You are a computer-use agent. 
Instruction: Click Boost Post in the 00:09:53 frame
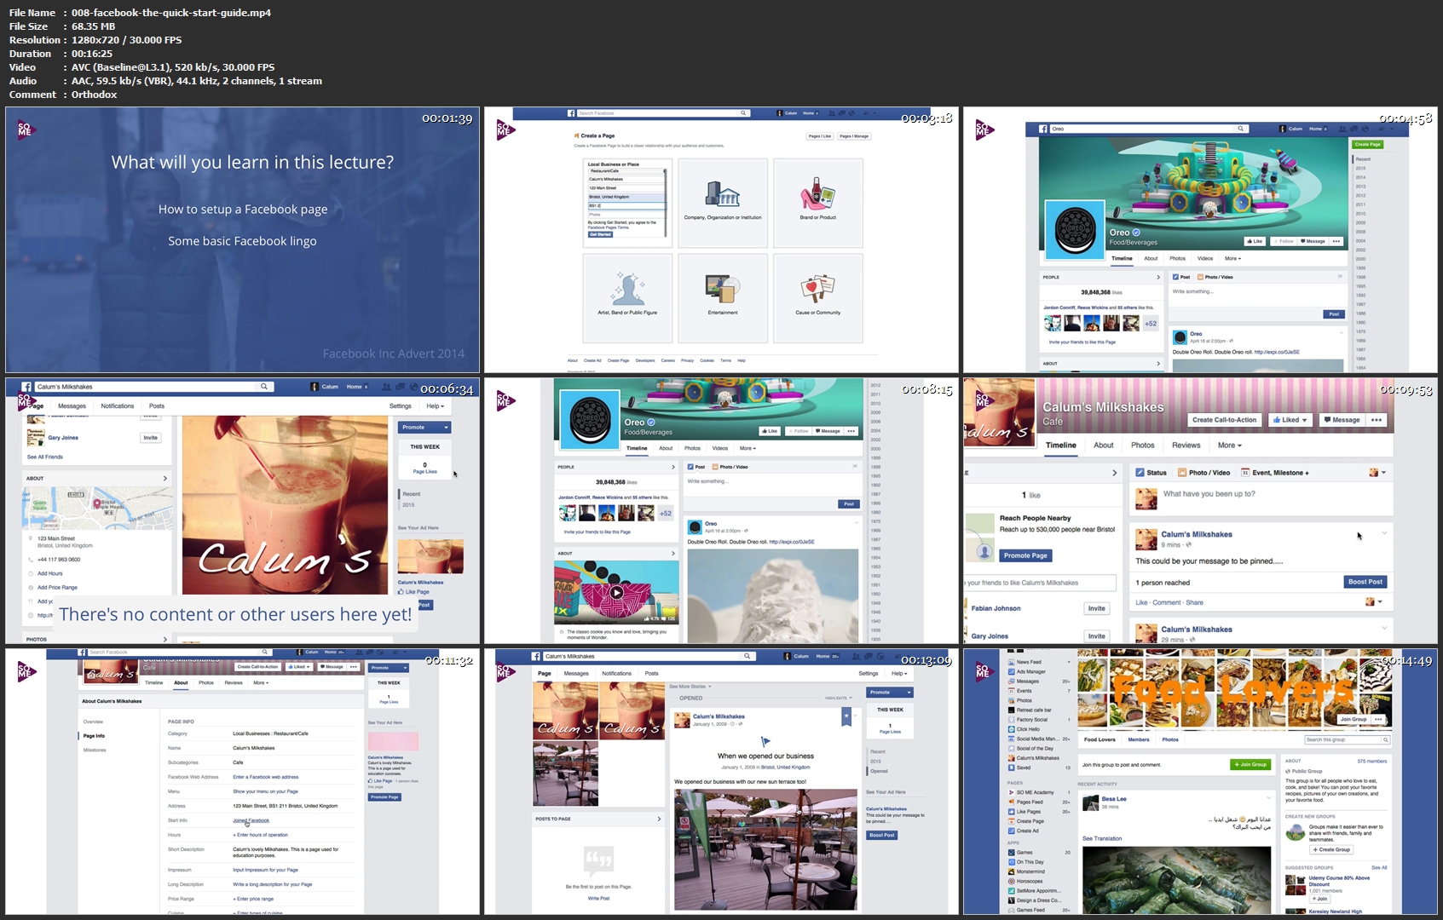[x=1365, y=582]
